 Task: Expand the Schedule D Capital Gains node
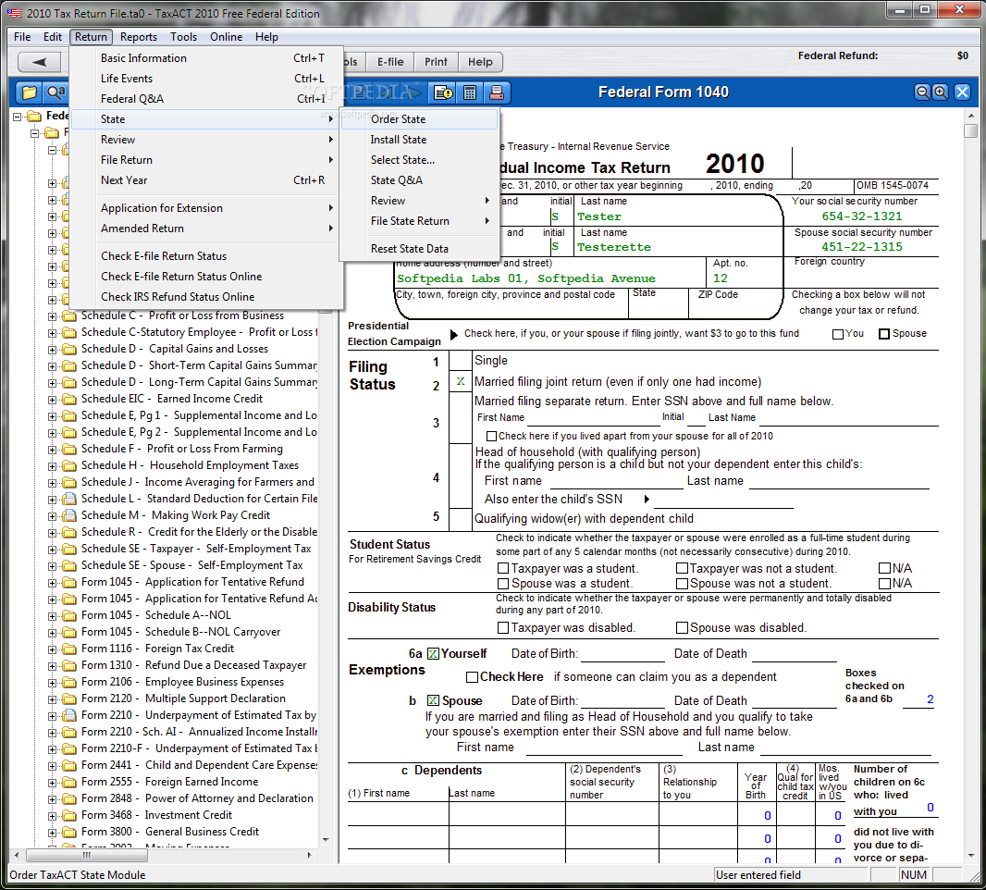[x=52, y=350]
